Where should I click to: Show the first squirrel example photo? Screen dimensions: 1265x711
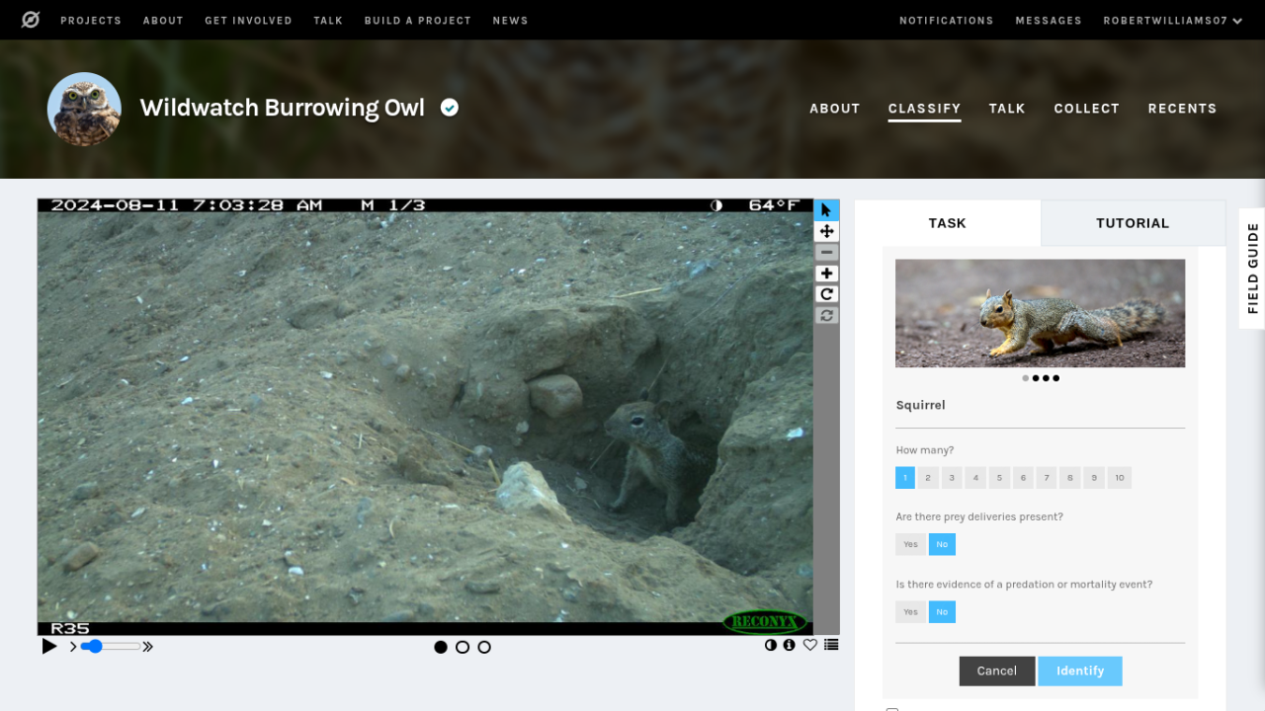pyautogui.click(x=1025, y=378)
